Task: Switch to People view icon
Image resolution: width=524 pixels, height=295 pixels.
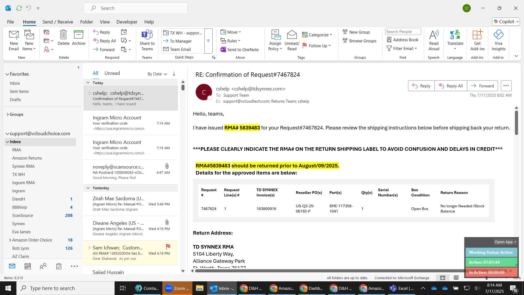Action: click(43, 266)
